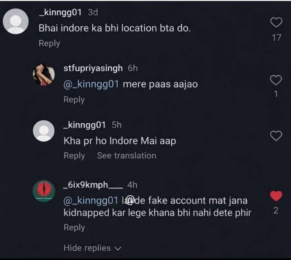Open stfupriyasingh's profile picture
The height and width of the screenshot is (260, 291).
(44, 75)
